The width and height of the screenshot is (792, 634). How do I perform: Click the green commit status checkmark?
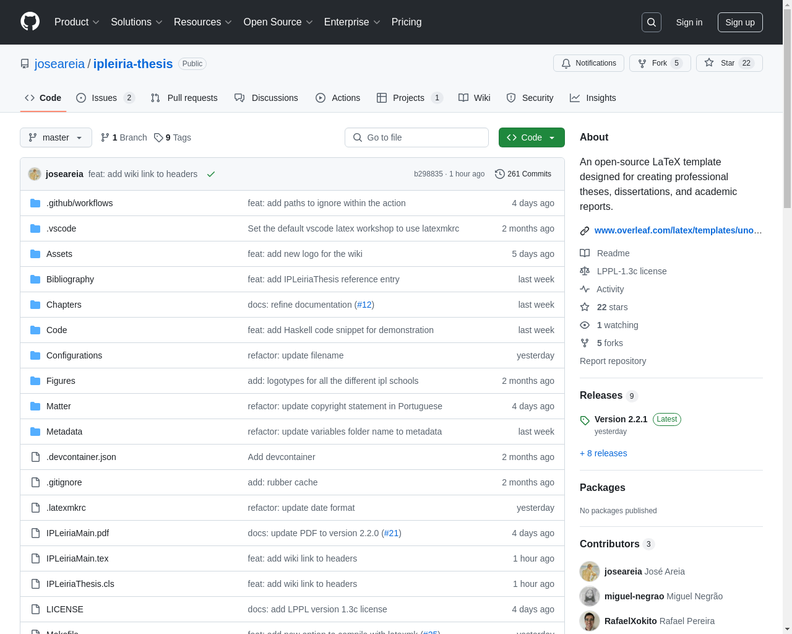click(x=211, y=174)
